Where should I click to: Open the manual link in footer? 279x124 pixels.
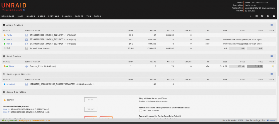pyautogui.click(x=273, y=120)
